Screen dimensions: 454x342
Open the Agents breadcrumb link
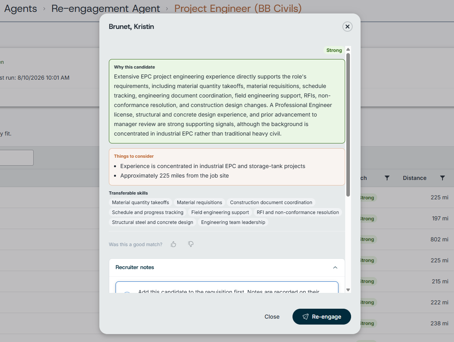click(21, 8)
